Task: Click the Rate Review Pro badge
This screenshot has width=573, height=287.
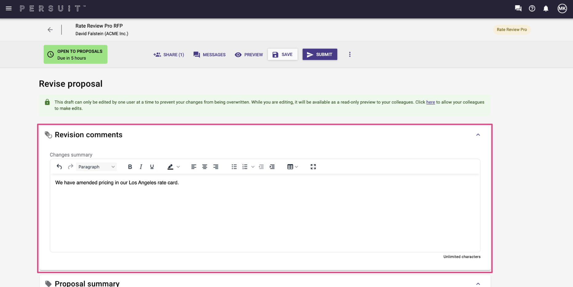Action: [x=511, y=29]
